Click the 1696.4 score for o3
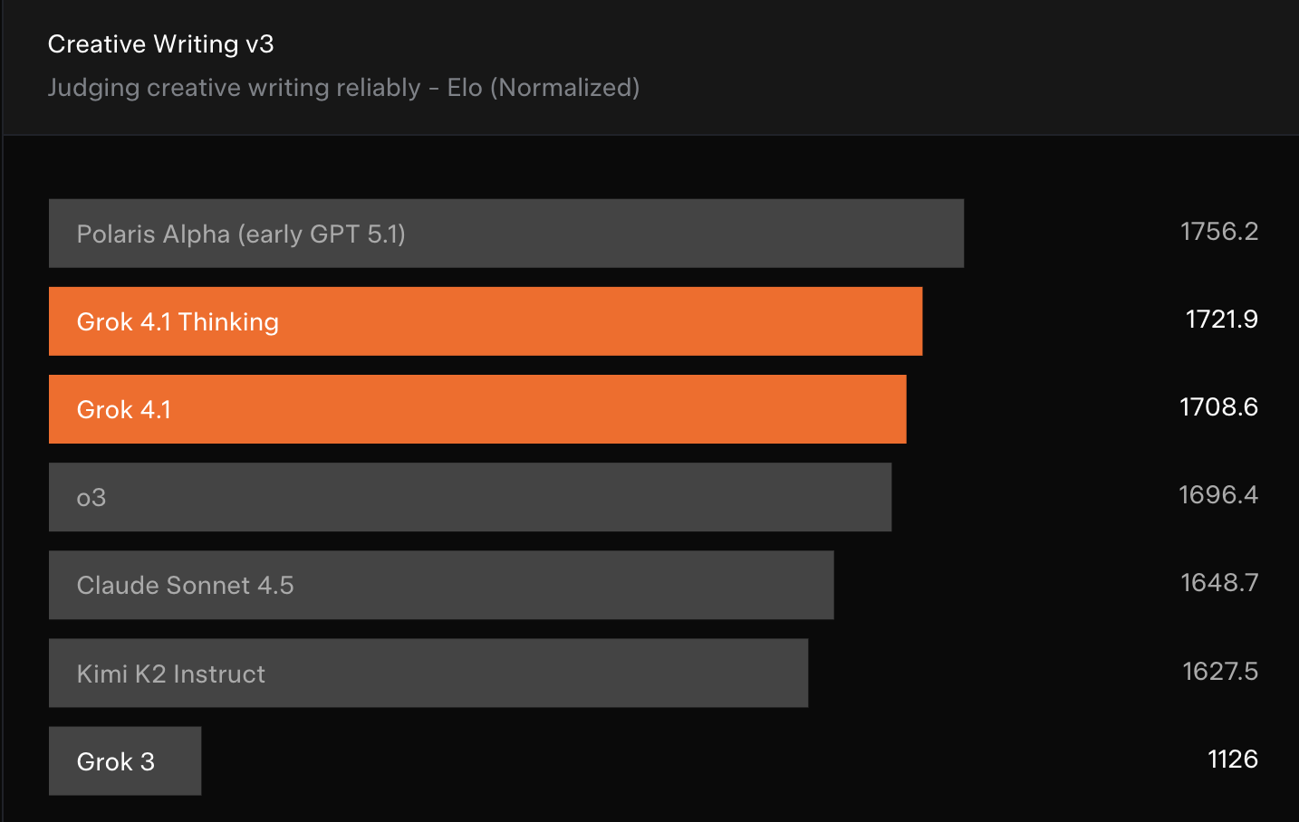Image resolution: width=1299 pixels, height=822 pixels. pyautogui.click(x=1217, y=495)
